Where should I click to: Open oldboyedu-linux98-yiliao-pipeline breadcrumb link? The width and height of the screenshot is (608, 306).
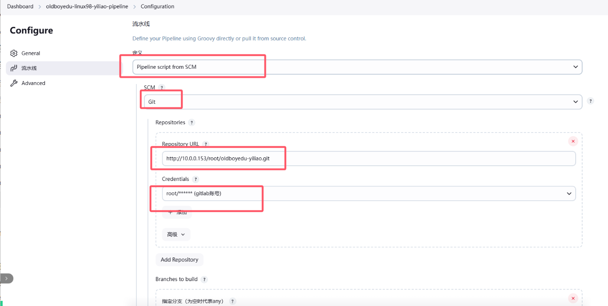87,6
